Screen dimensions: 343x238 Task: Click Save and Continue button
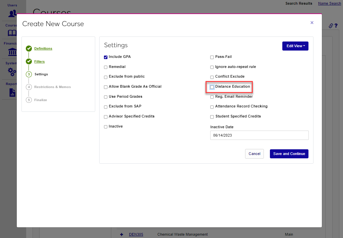pyautogui.click(x=289, y=154)
